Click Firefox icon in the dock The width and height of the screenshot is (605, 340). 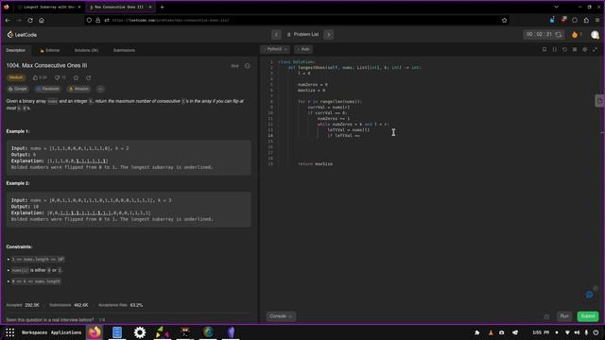tap(95, 332)
